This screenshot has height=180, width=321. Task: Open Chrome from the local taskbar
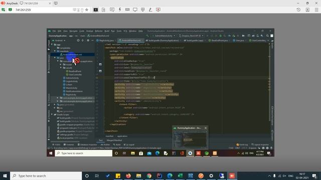click(149, 175)
